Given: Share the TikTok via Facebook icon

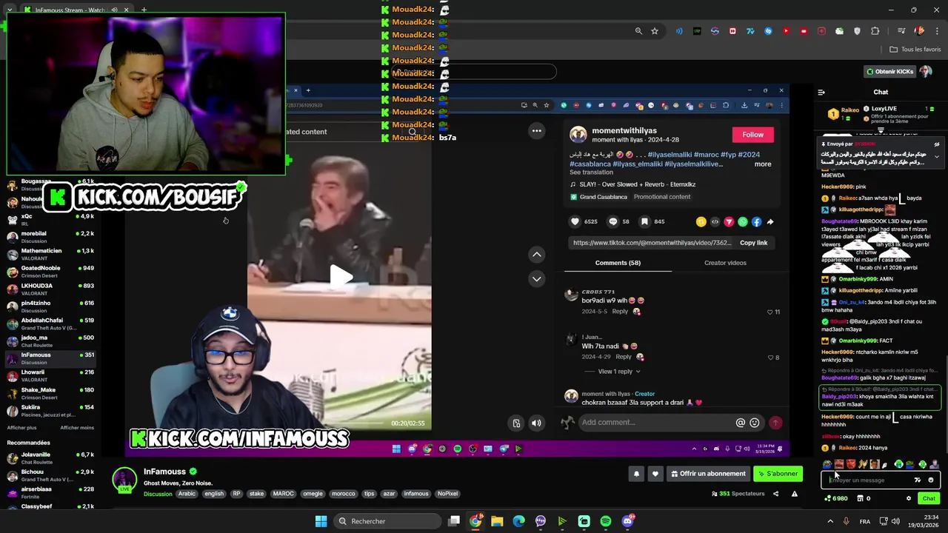Looking at the screenshot, I should tap(756, 221).
